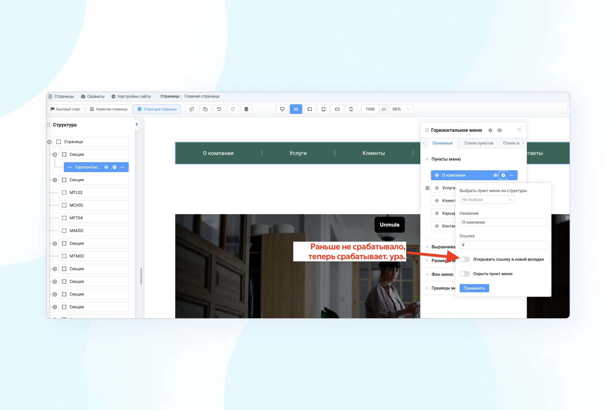Expand the Выравнивание section

[x=427, y=247]
